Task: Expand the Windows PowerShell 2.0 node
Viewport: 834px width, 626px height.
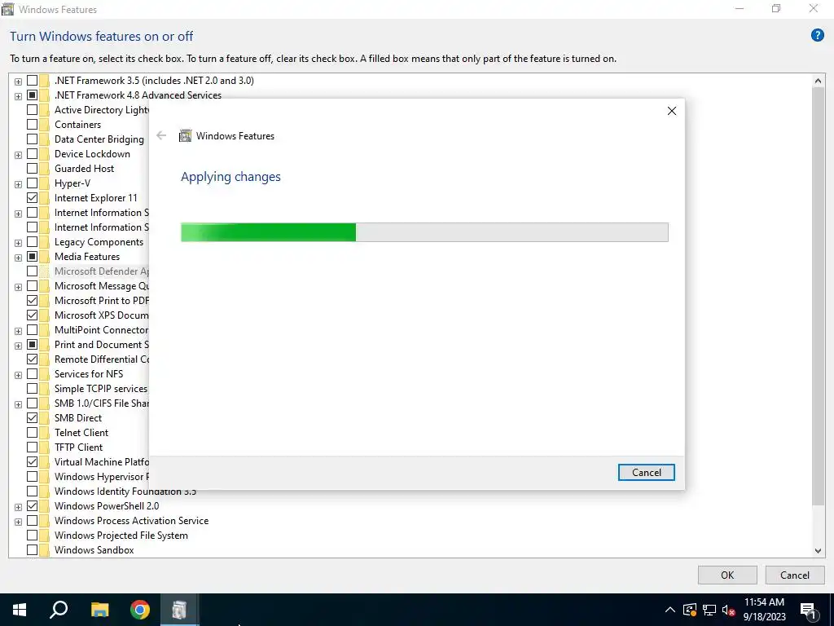Action: [18, 507]
